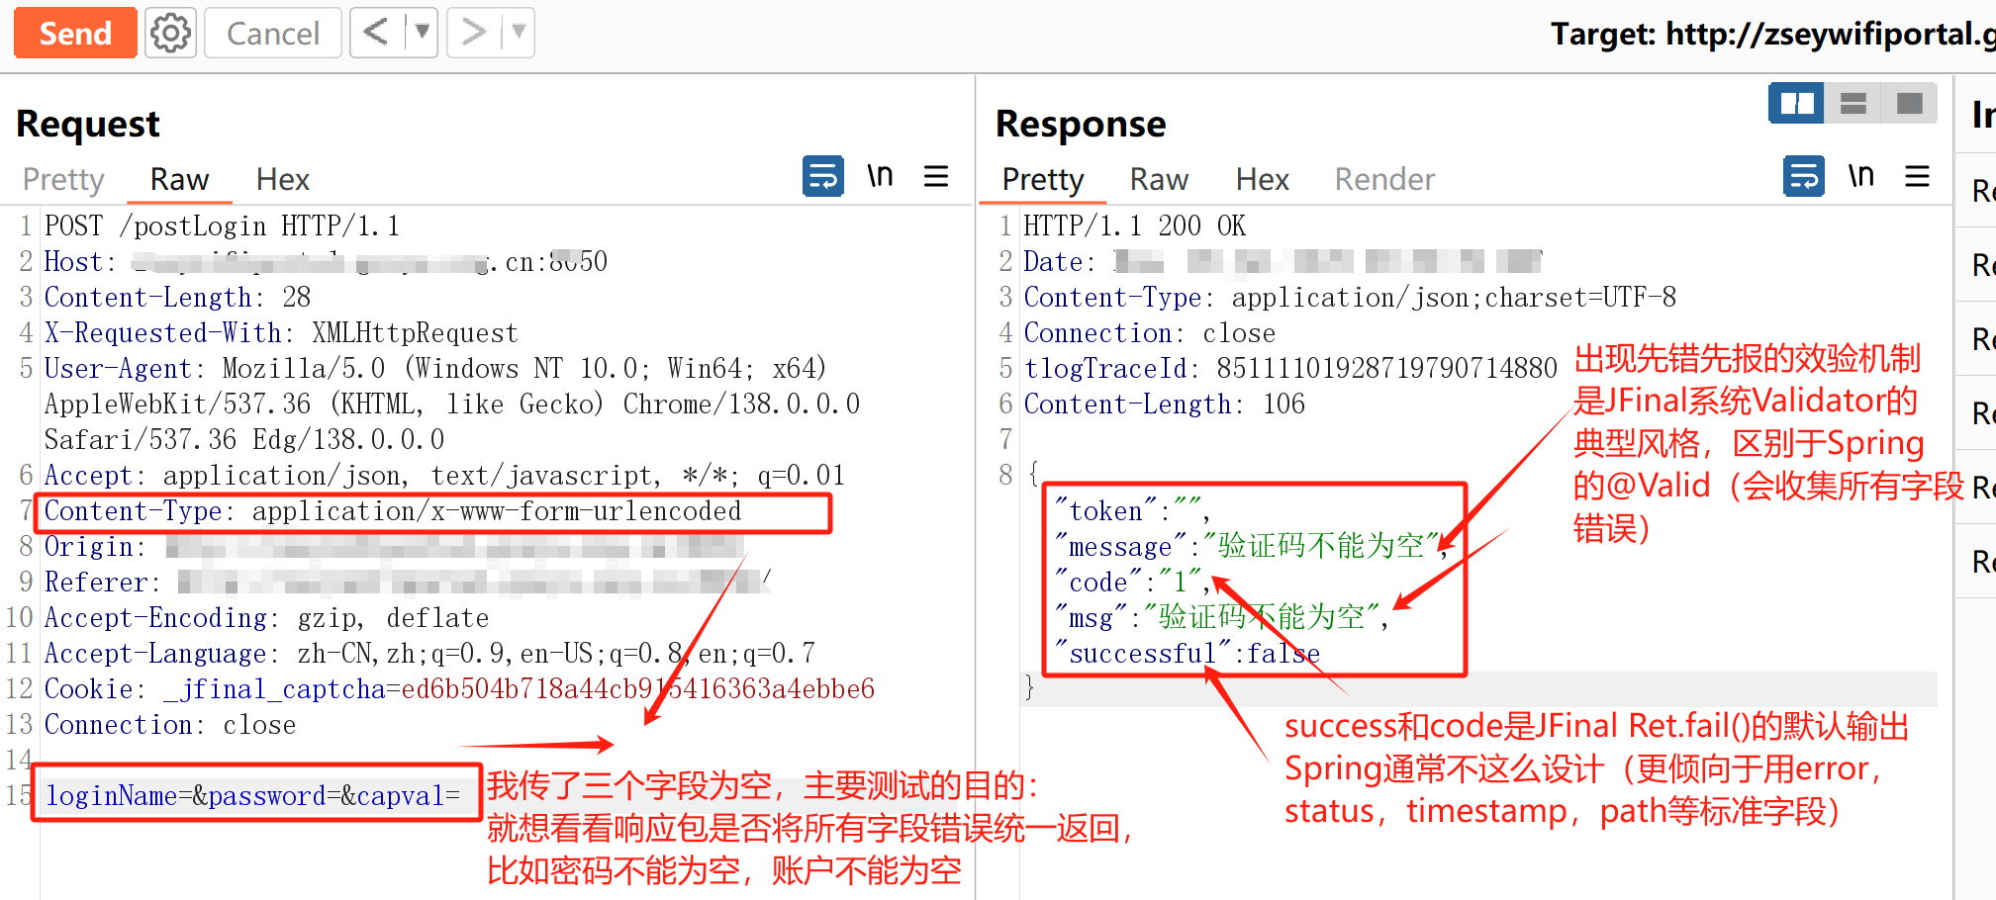Screen dimensions: 1996x900
Task: Click the POST /postLogin request line
Action: coord(222,226)
